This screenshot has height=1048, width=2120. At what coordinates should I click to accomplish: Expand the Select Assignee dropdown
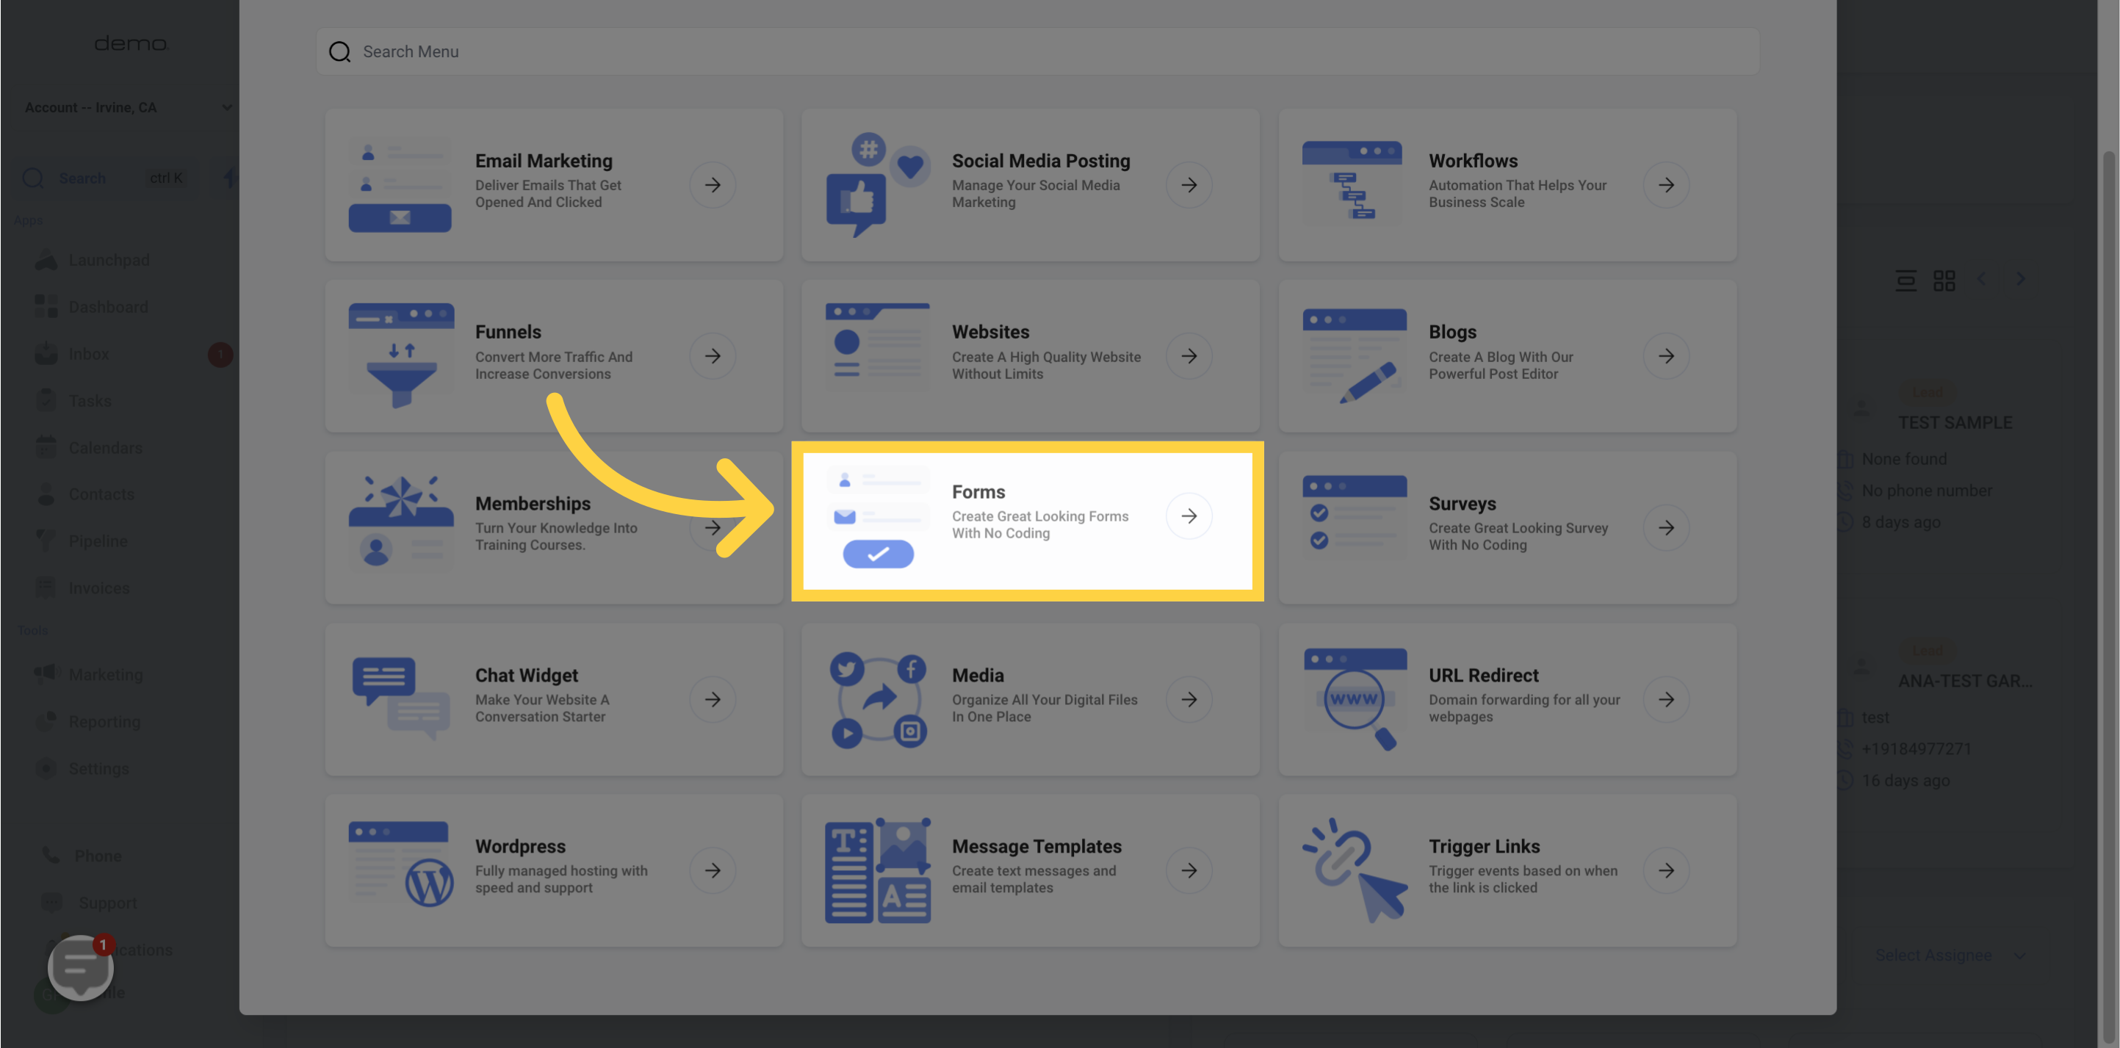click(1949, 955)
